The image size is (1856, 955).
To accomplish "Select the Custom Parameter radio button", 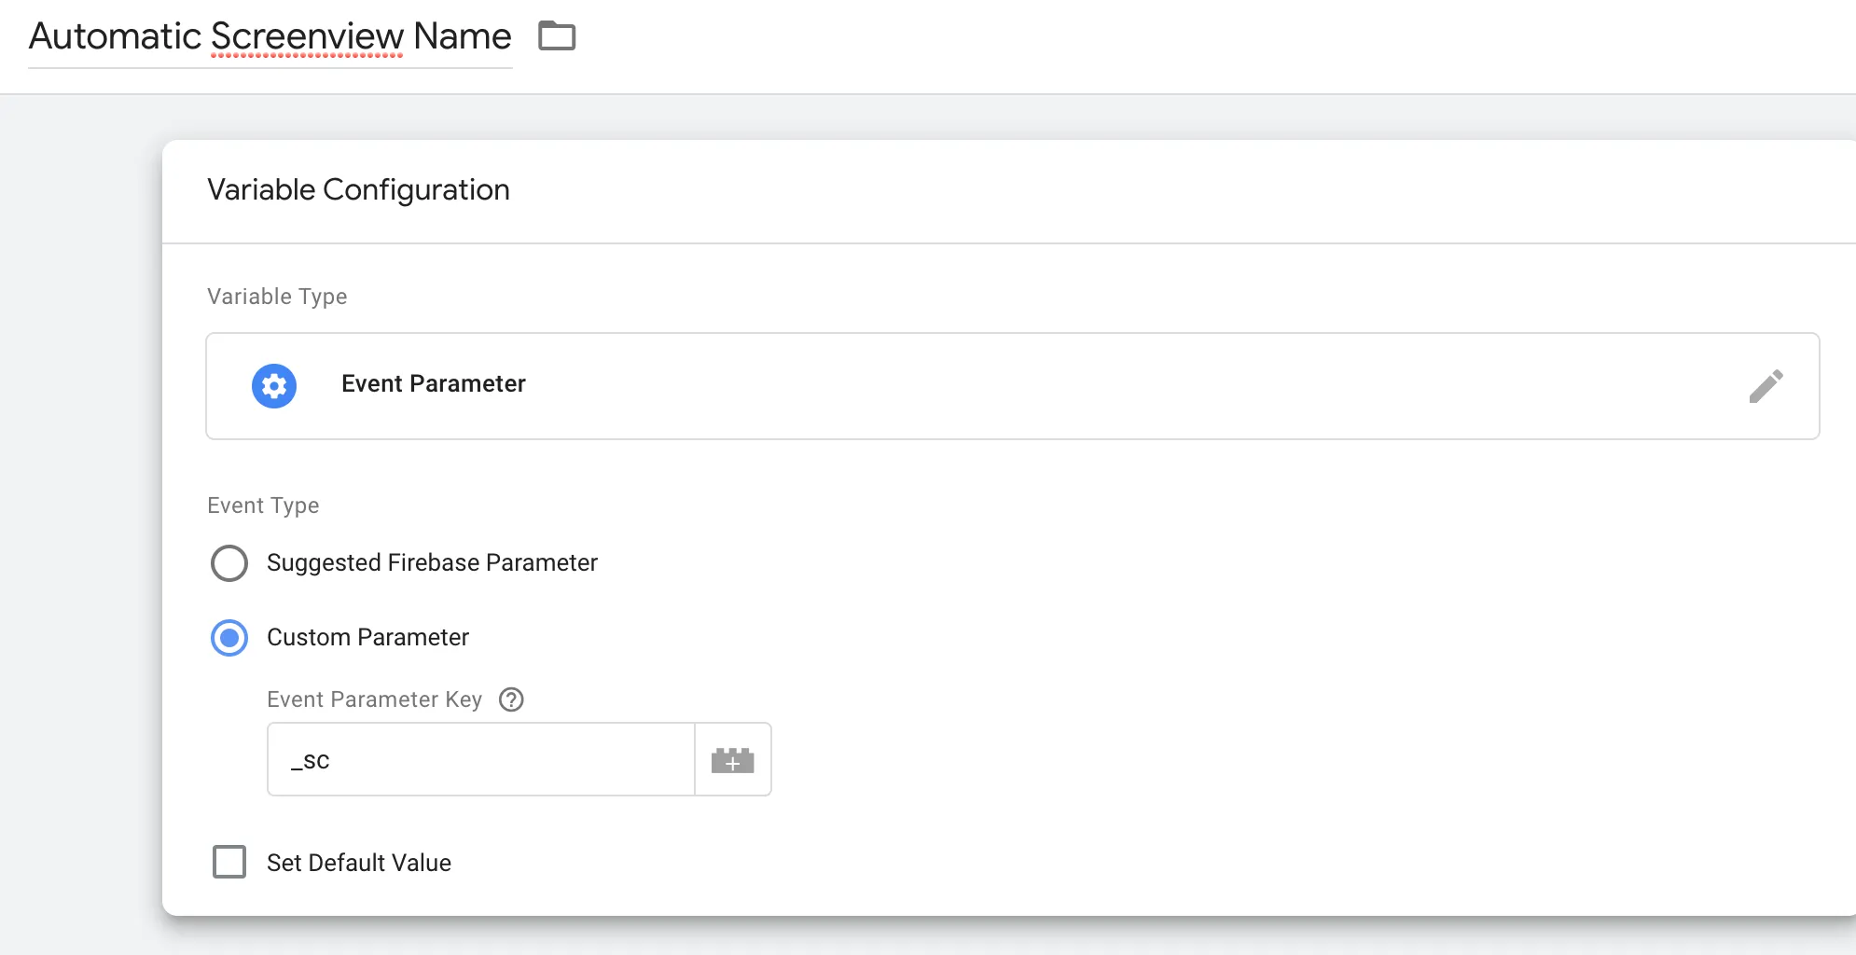I will (229, 638).
